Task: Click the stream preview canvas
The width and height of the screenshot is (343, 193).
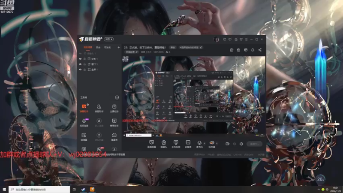Action: point(194,96)
